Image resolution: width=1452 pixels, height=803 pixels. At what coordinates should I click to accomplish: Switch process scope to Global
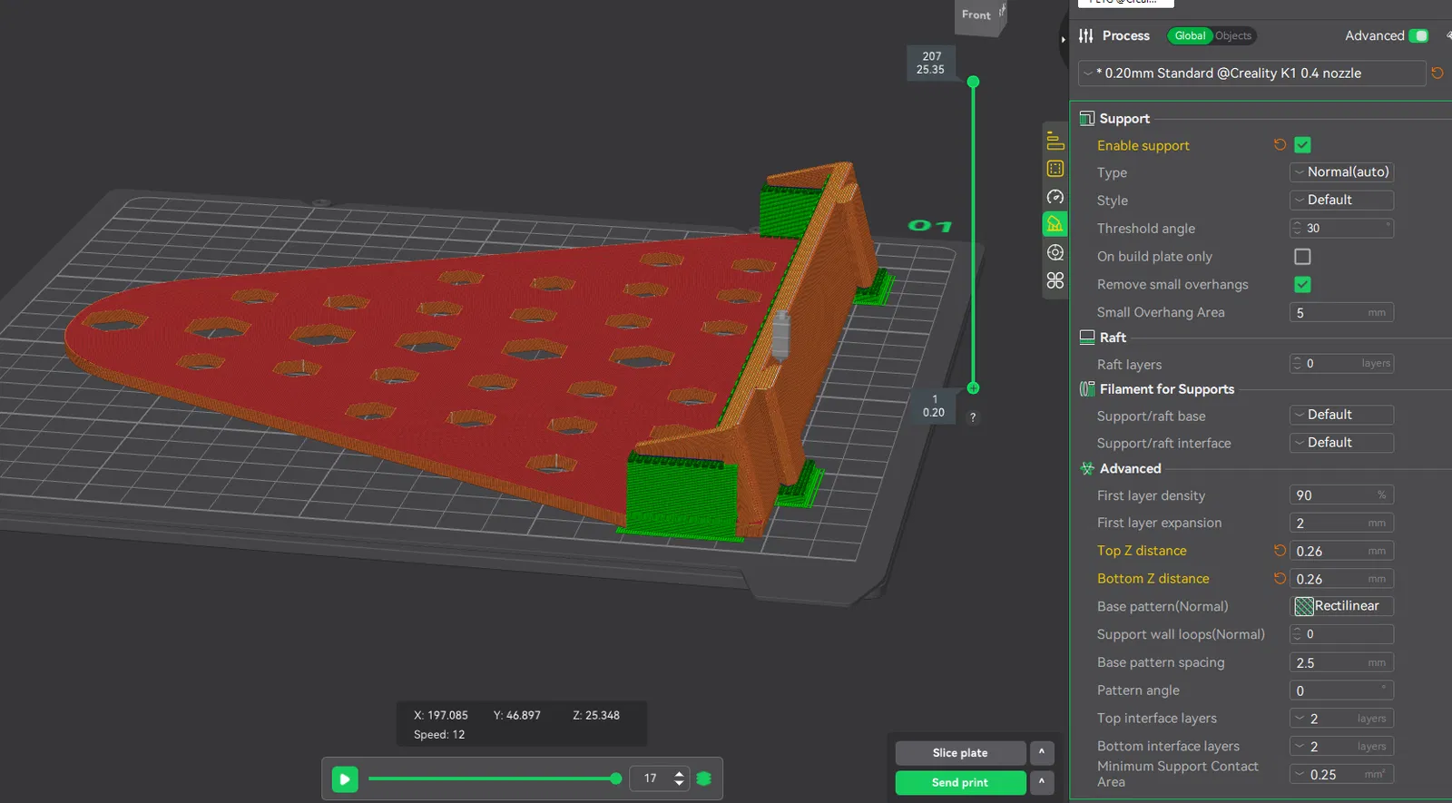click(1190, 35)
